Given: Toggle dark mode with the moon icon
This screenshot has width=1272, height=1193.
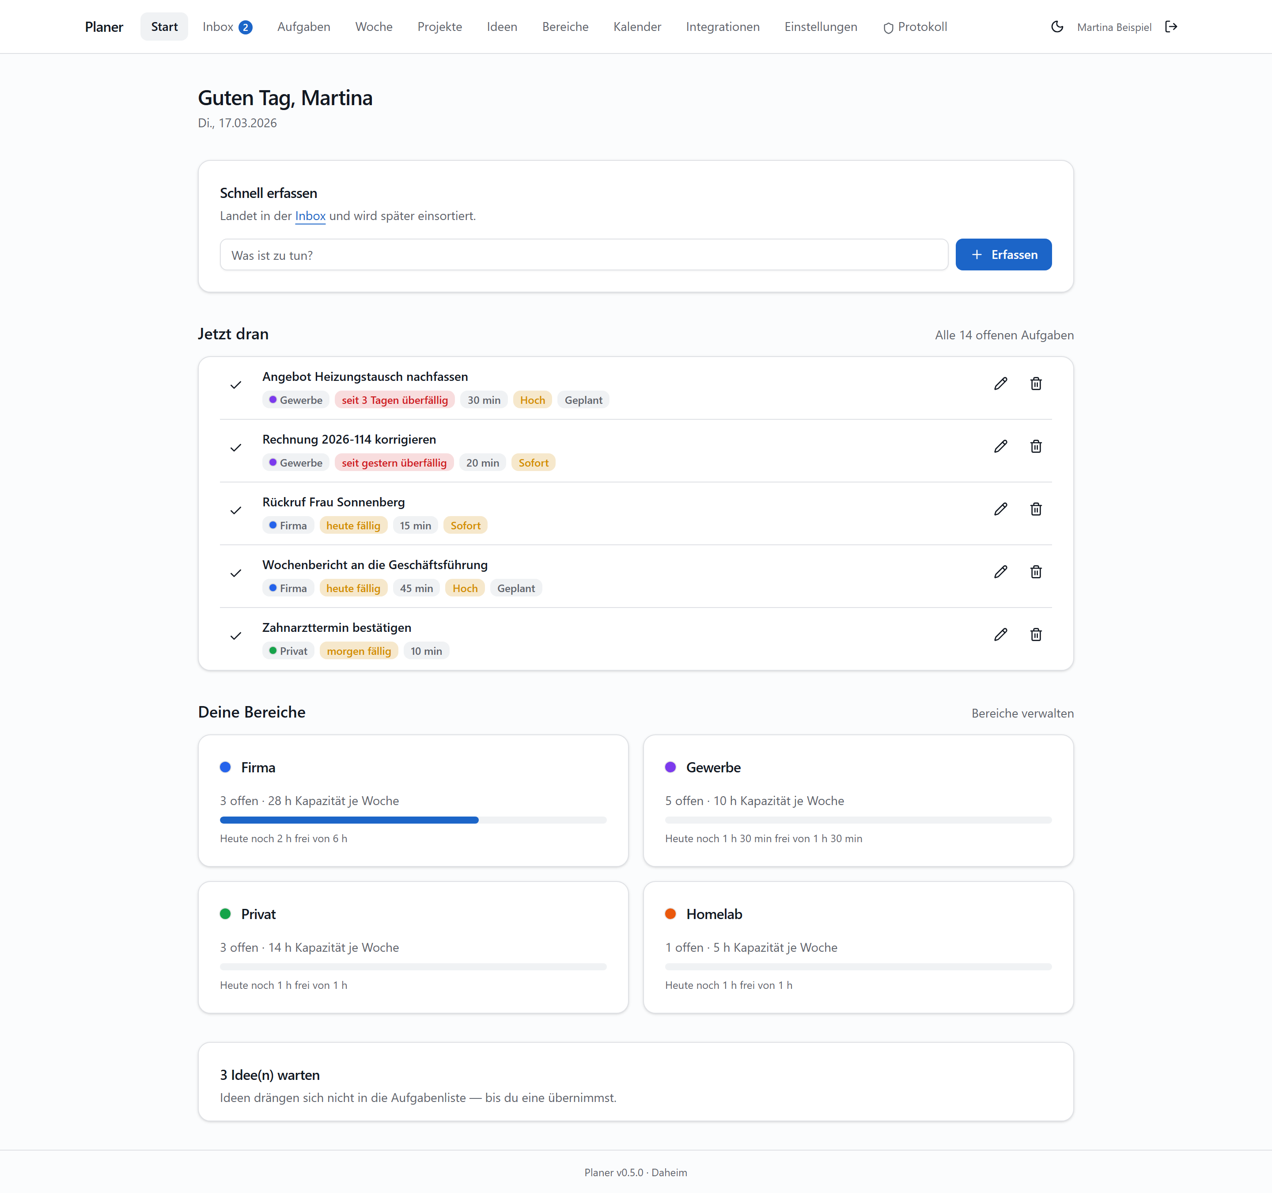Looking at the screenshot, I should (1057, 27).
